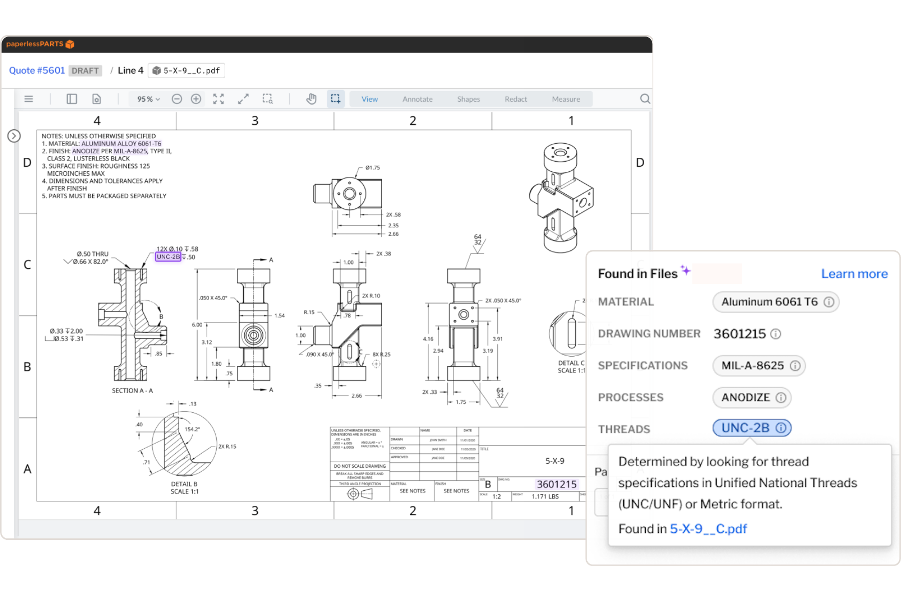Click the info icon on UNC-2B chip
This screenshot has height=601, width=901.
point(781,428)
